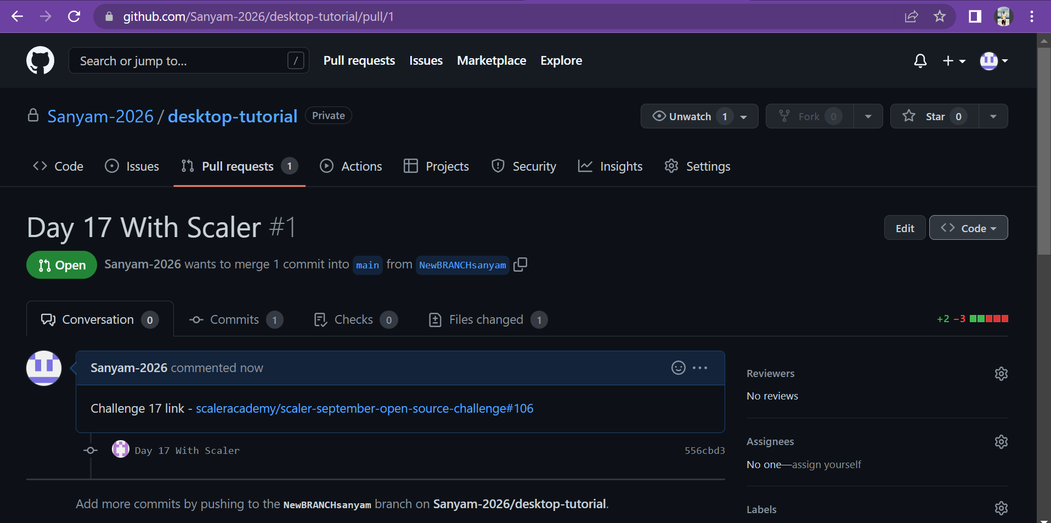Open Reviewers settings gear
The image size is (1051, 523).
click(x=1001, y=374)
